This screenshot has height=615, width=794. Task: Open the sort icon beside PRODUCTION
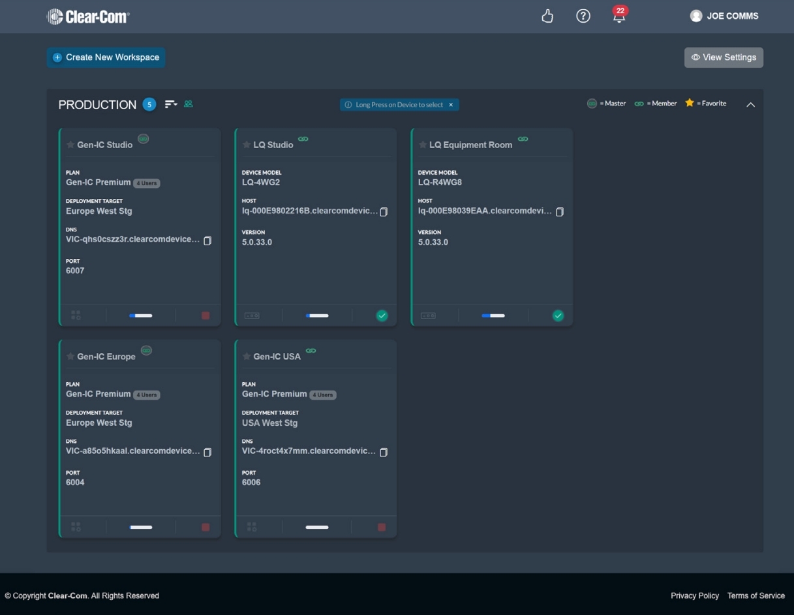[x=171, y=104]
